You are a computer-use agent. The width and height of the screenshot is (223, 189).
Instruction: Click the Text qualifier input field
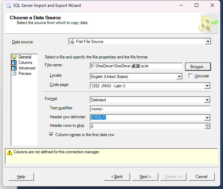click(x=150, y=109)
